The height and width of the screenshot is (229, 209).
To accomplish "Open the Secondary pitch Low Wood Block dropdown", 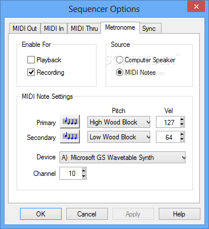I will click(119, 137).
